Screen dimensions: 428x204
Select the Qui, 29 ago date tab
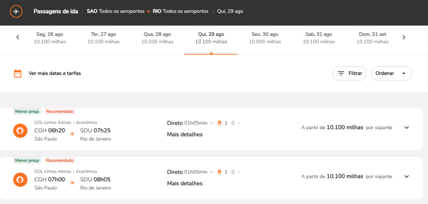[211, 38]
